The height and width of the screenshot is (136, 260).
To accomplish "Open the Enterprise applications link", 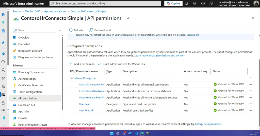I will pyautogui.click(x=208, y=124).
